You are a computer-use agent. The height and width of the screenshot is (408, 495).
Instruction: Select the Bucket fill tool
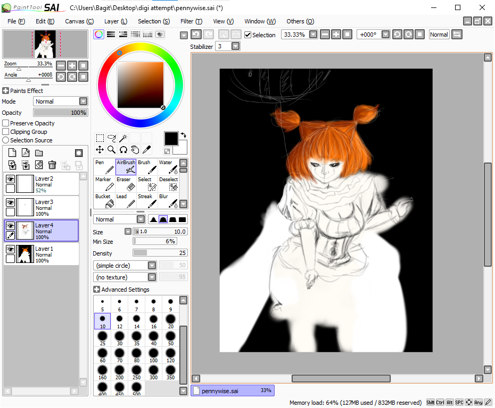[x=104, y=201]
